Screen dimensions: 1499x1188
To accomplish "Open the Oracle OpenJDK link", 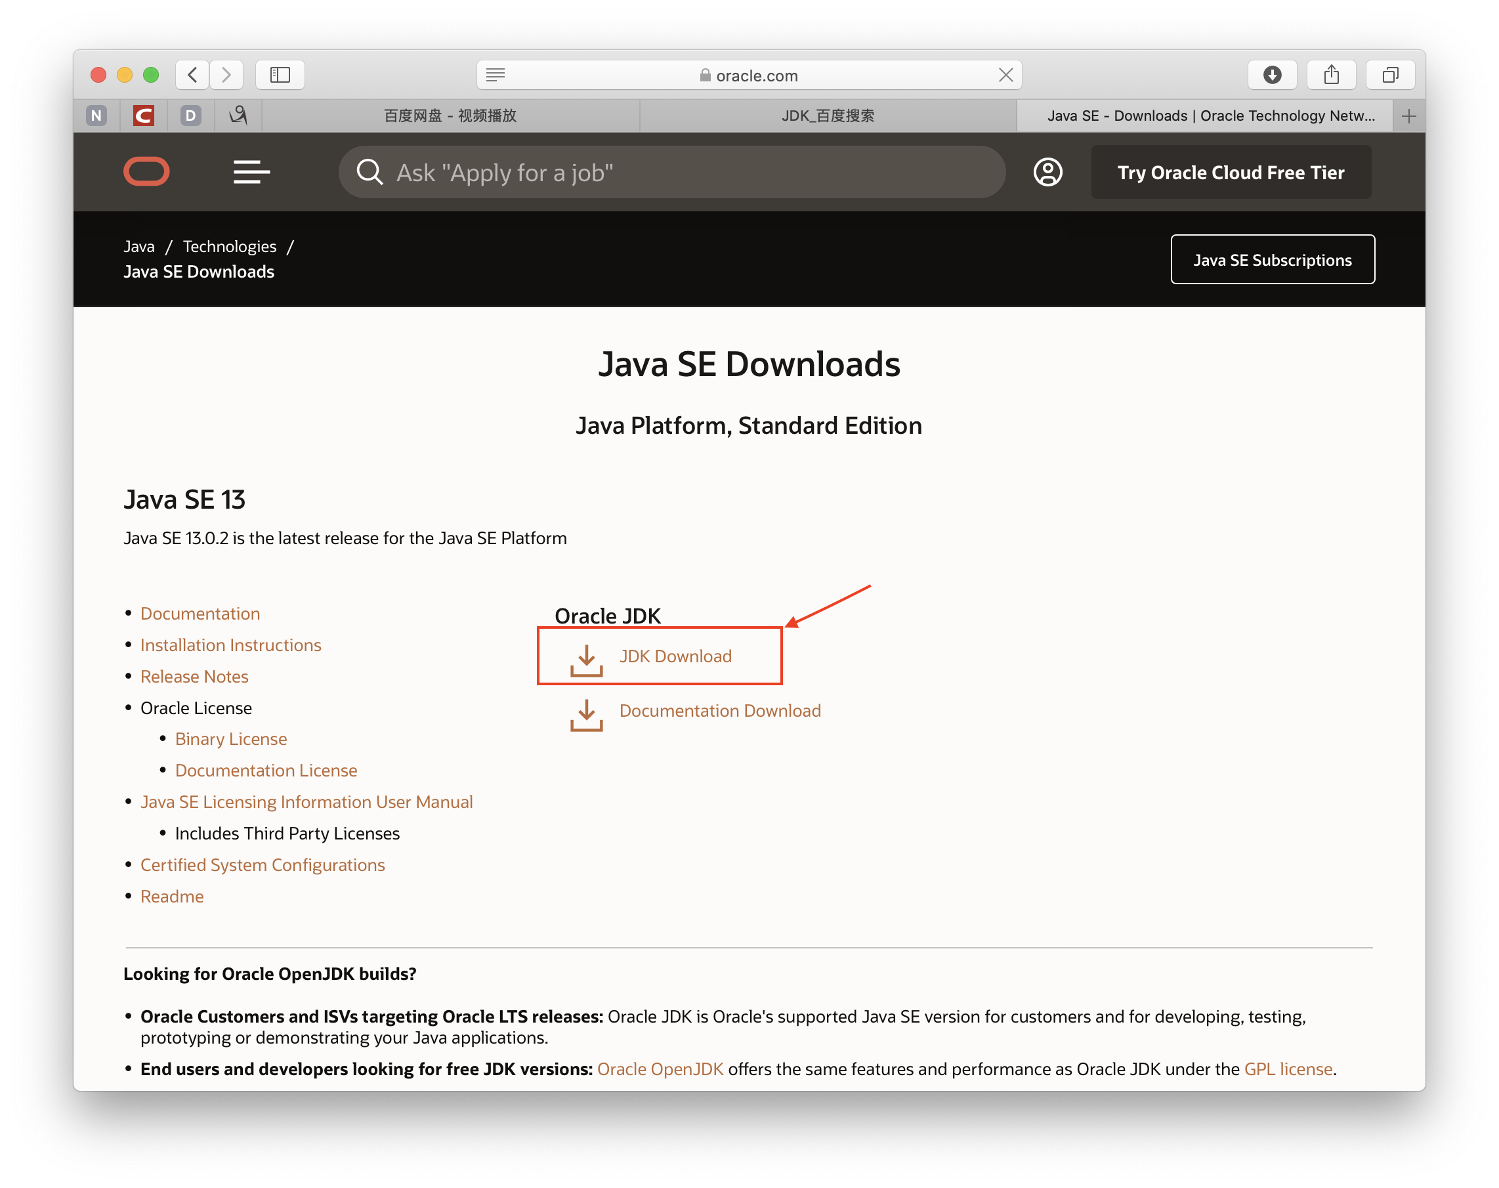I will click(660, 1068).
